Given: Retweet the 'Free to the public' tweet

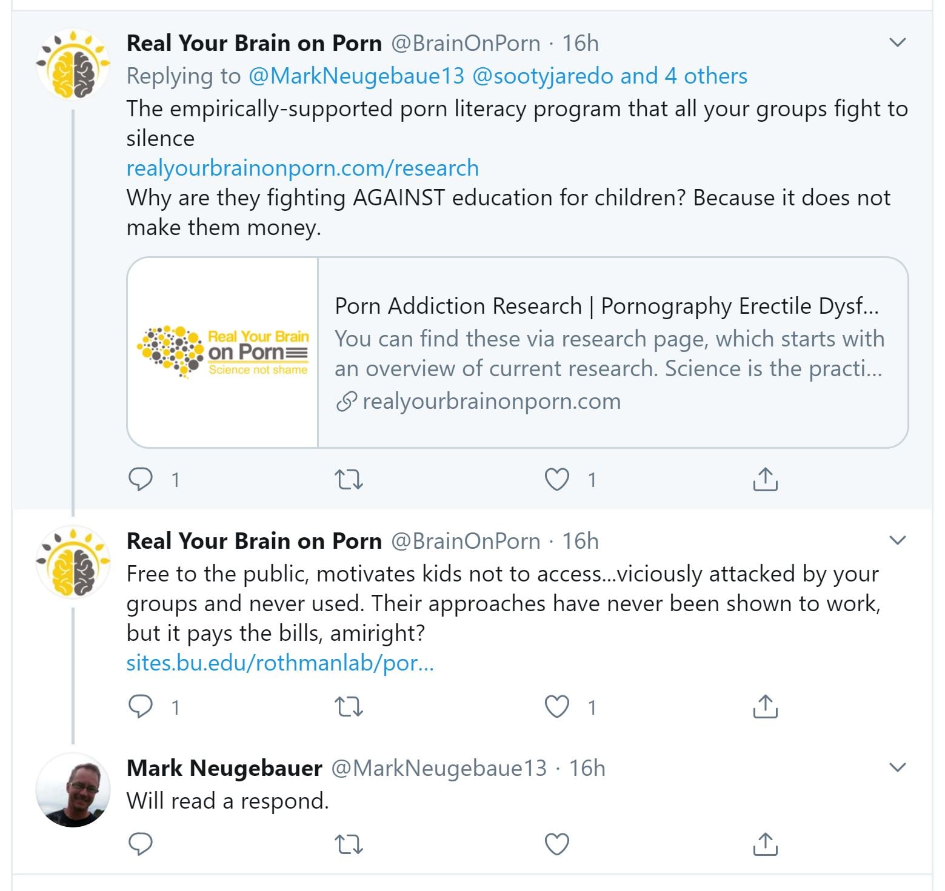Looking at the screenshot, I should [349, 706].
